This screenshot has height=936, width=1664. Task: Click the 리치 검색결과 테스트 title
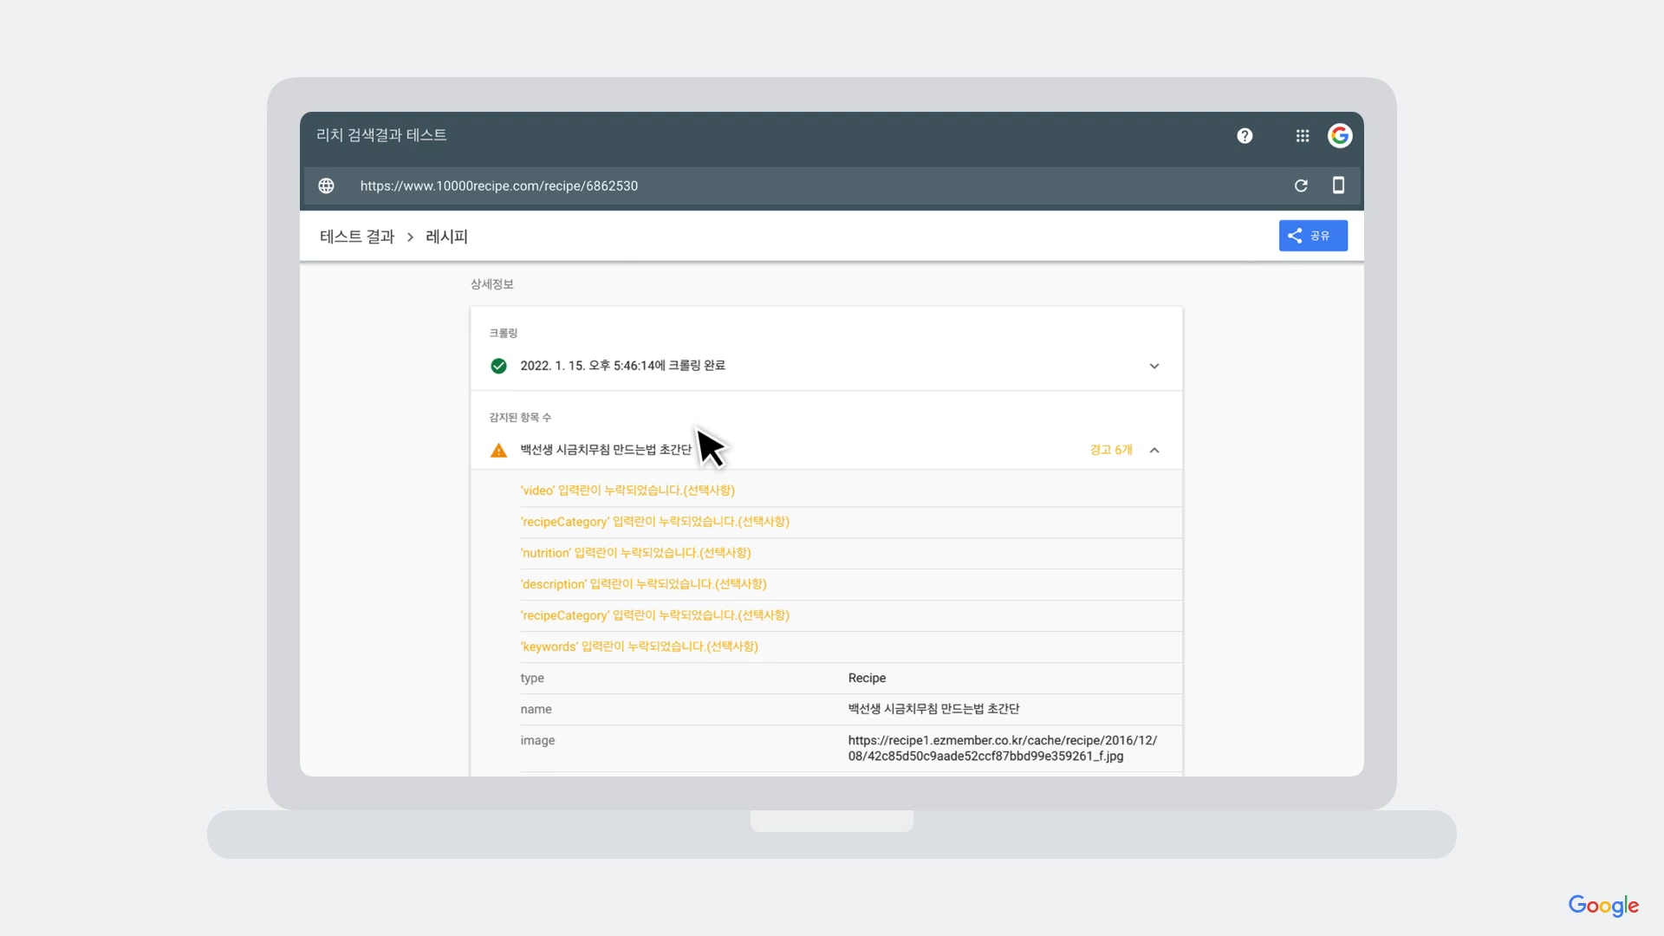click(381, 135)
